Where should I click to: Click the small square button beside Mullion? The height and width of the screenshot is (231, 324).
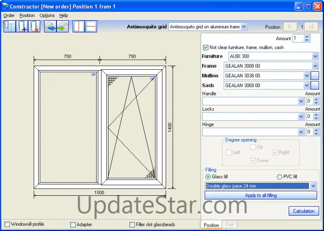pyautogui.click(x=315, y=76)
